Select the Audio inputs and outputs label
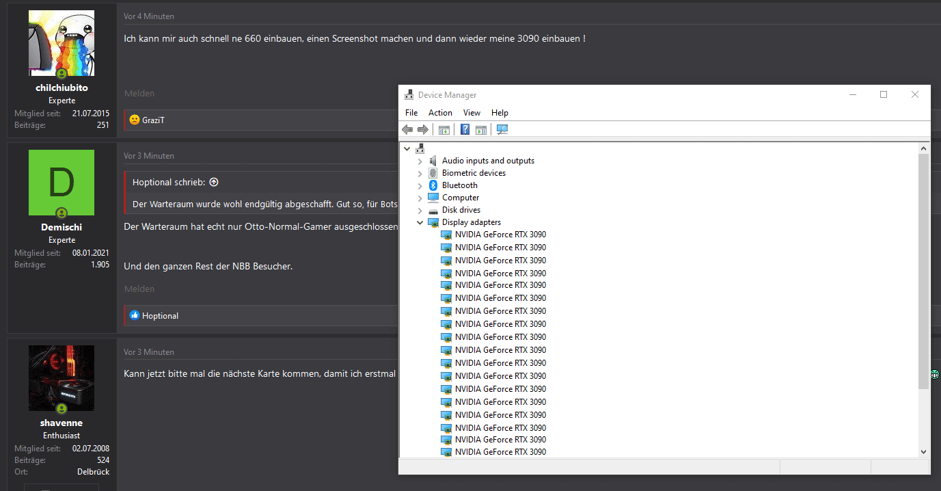Image resolution: width=941 pixels, height=491 pixels. pyautogui.click(x=488, y=161)
